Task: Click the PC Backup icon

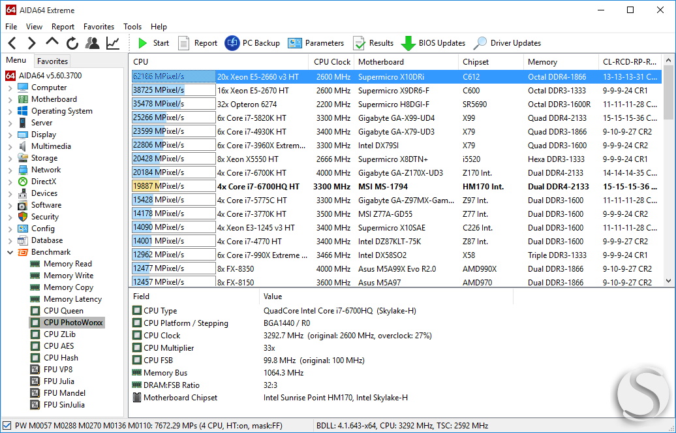Action: point(232,42)
